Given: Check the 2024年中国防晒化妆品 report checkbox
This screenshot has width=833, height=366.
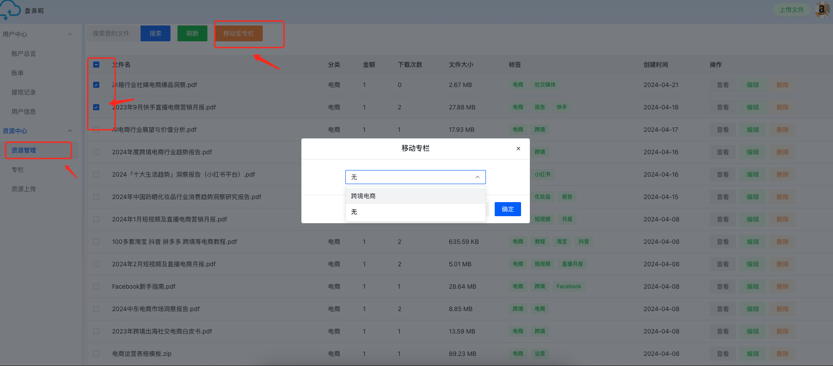Looking at the screenshot, I should pyautogui.click(x=96, y=197).
